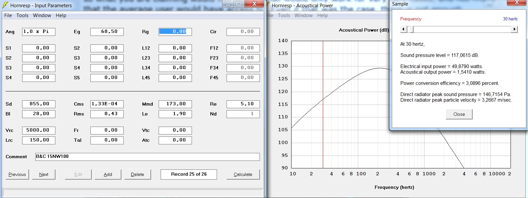Image resolution: width=528 pixels, height=198 pixels.
Task: Click the Power conversion efficiency text
Action: click(x=450, y=83)
